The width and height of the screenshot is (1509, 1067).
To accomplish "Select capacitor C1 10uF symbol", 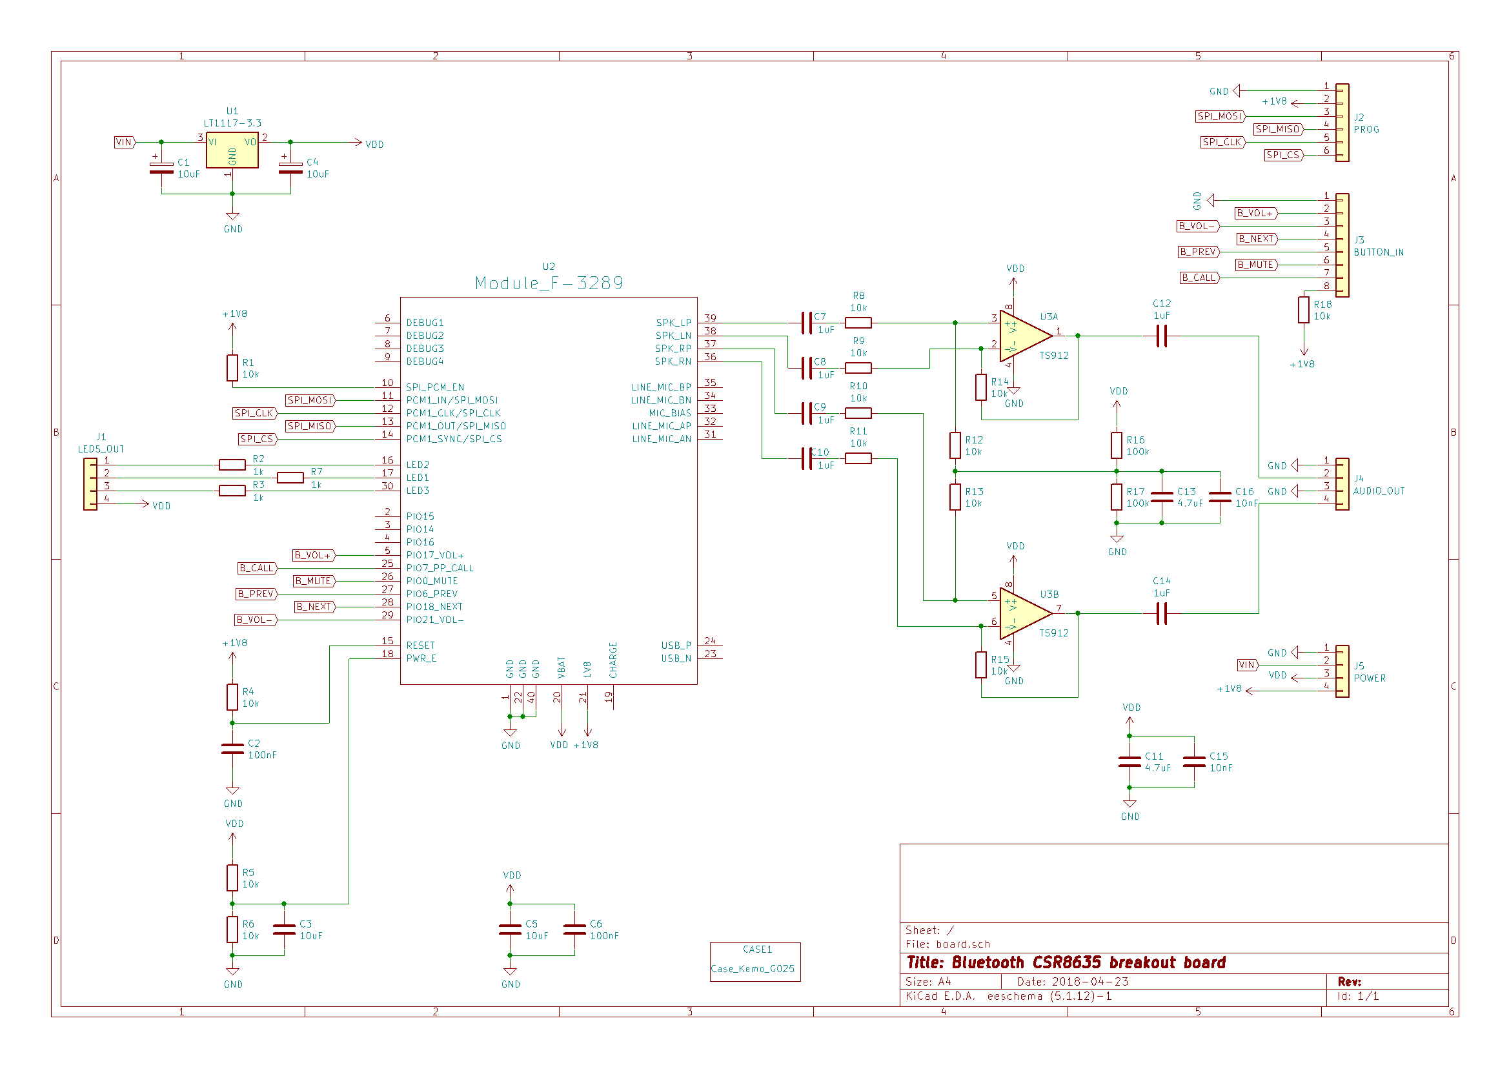I will (161, 168).
